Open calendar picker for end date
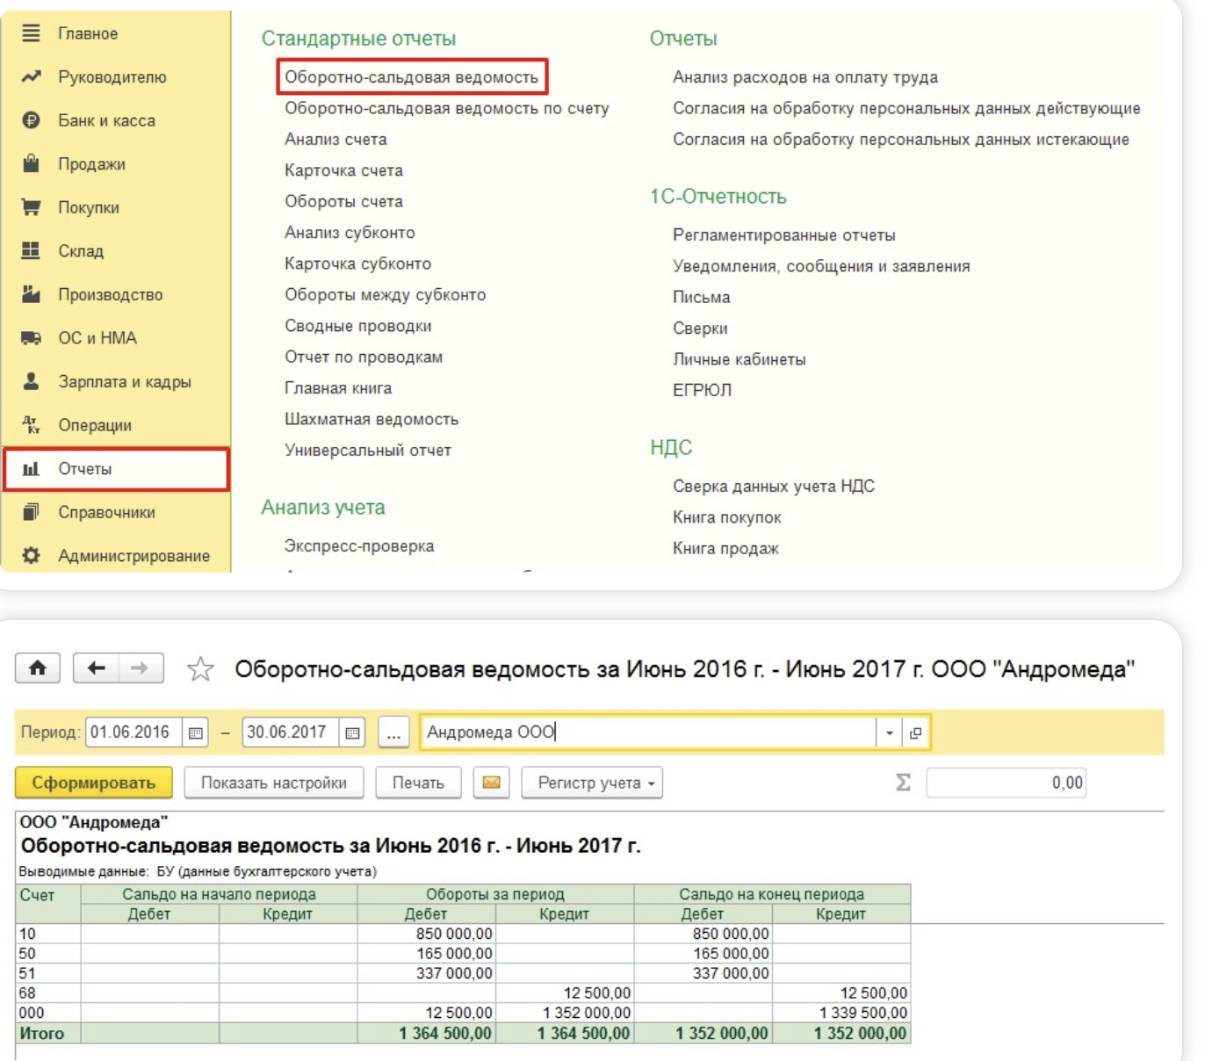 352,733
